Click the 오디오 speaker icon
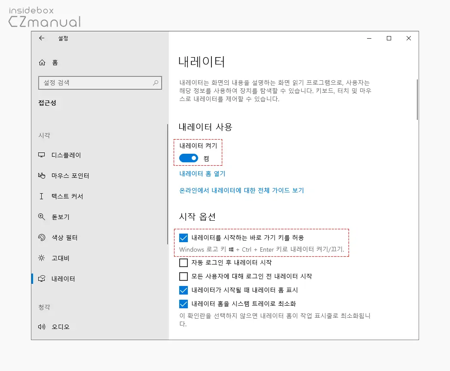The width and height of the screenshot is (450, 371). (42, 327)
